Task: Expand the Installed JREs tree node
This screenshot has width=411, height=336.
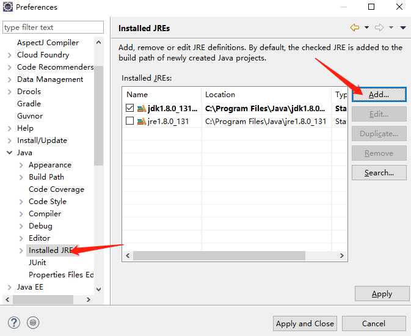Action: point(21,250)
